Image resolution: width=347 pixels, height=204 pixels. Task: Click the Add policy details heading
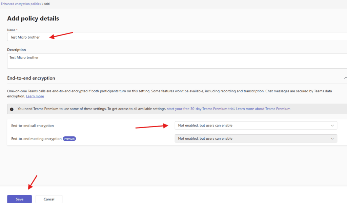click(x=33, y=18)
